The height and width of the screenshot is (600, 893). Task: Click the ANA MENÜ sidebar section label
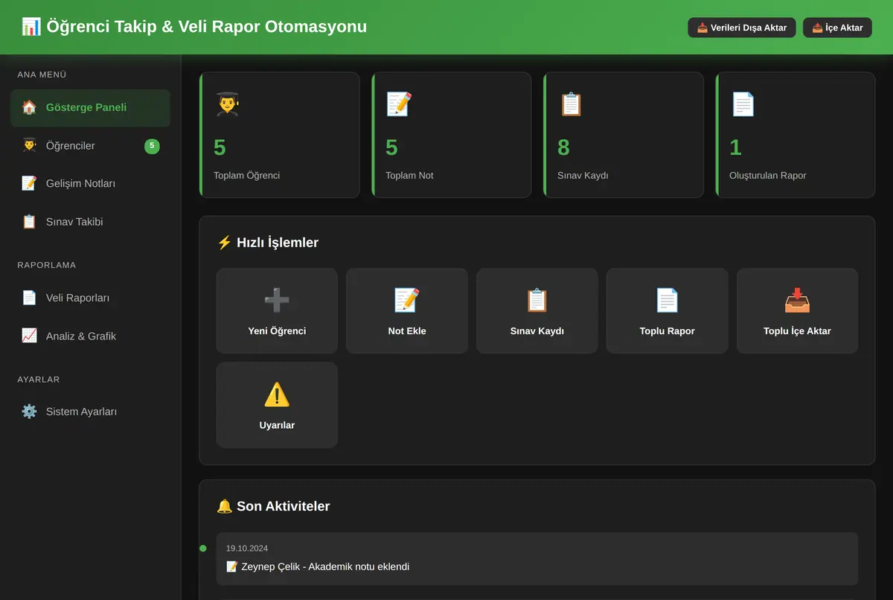point(42,74)
